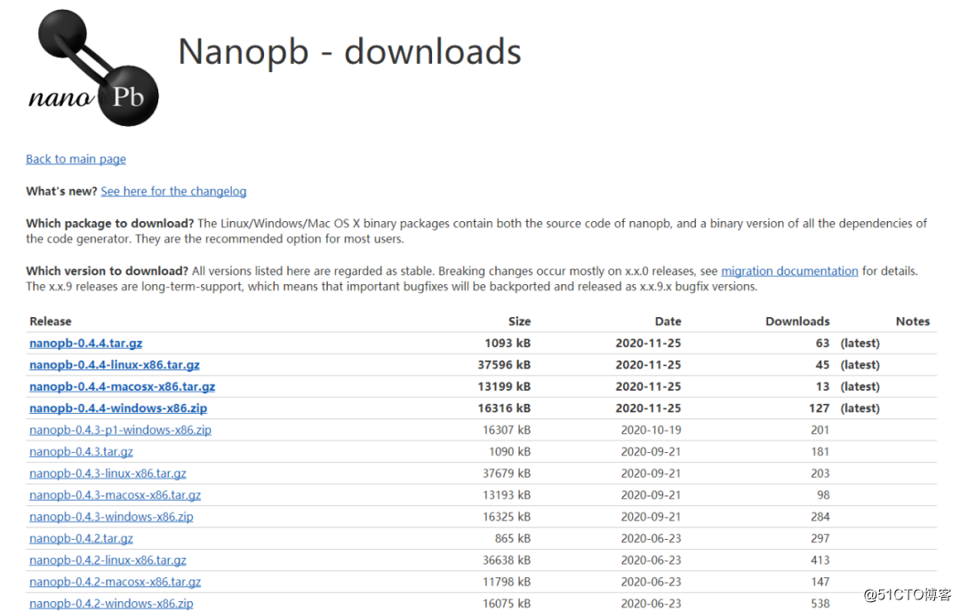Click the Downloads column header
This screenshot has width=960, height=611.
(797, 321)
